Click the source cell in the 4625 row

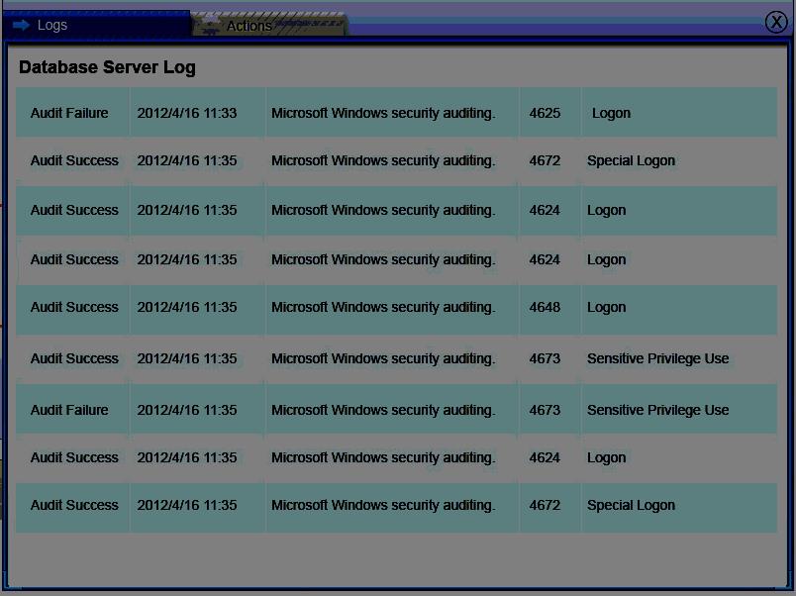[383, 113]
